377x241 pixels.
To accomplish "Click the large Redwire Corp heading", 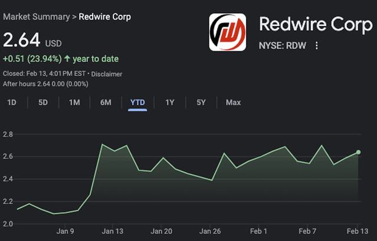I will pyautogui.click(x=316, y=25).
